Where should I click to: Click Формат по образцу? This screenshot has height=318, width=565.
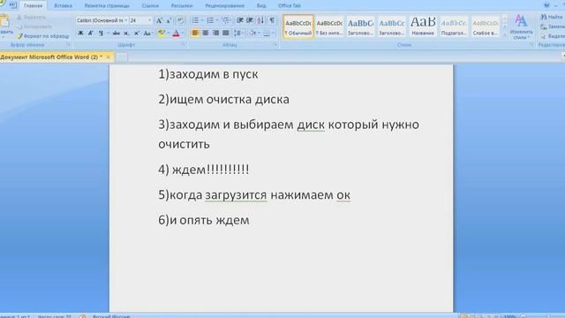(x=42, y=36)
